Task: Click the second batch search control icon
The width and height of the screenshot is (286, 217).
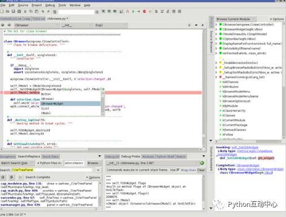Action: coord(11,177)
